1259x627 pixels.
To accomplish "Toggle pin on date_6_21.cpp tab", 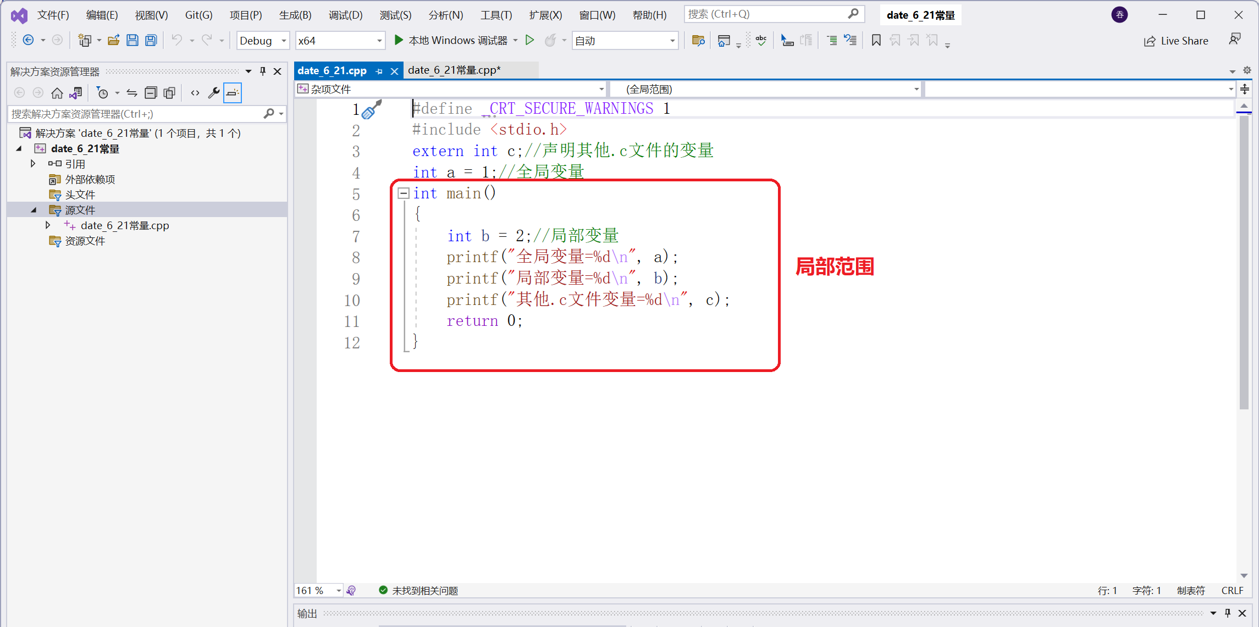I will (x=379, y=71).
